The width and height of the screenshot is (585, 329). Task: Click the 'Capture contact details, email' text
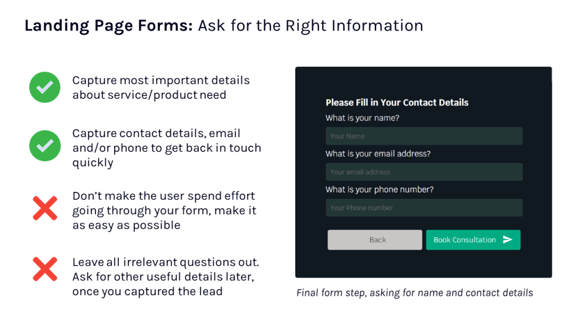click(x=157, y=134)
